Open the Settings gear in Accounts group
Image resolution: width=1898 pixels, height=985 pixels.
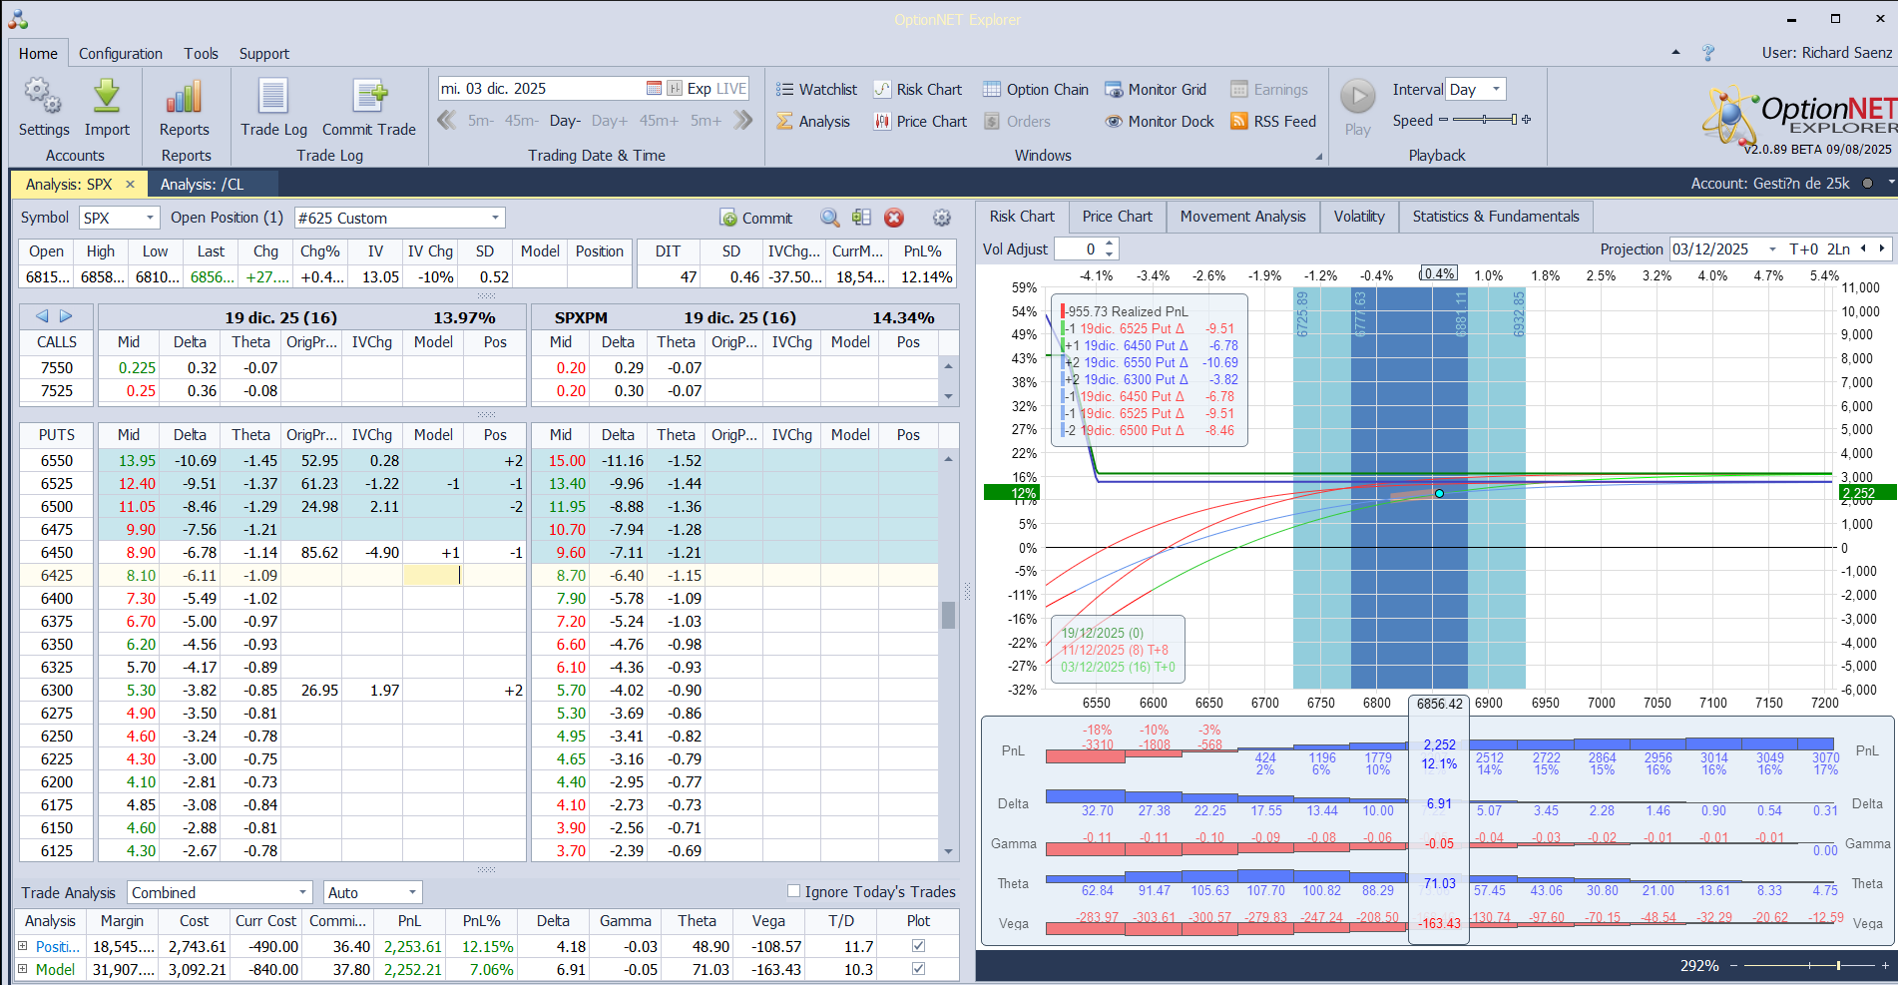coord(43,97)
